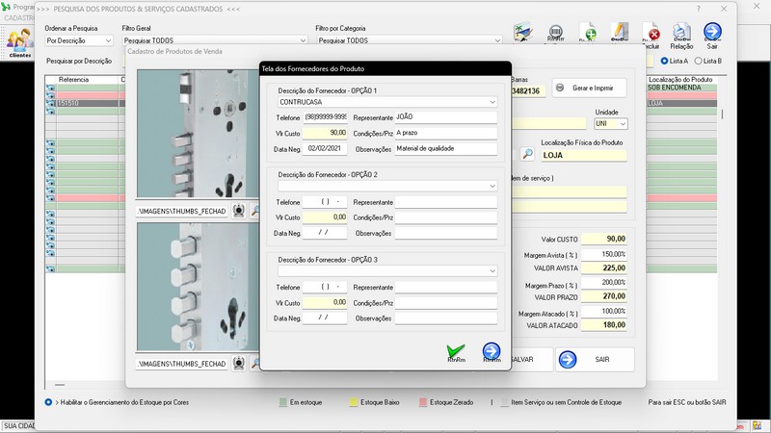Click the Representante field containing JOÃO
This screenshot has width=771, height=433.
445,116
